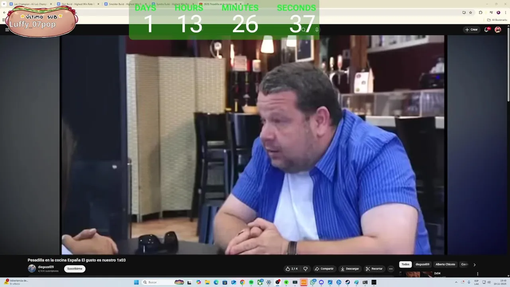Screen dimensions: 510x287
Task: Clip the video using Recortar
Action: (x=374, y=269)
